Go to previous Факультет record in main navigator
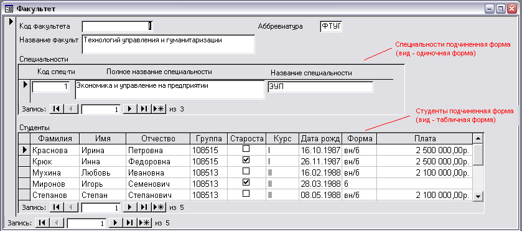Screen dimensions: 522x231 pyautogui.click(x=57, y=222)
